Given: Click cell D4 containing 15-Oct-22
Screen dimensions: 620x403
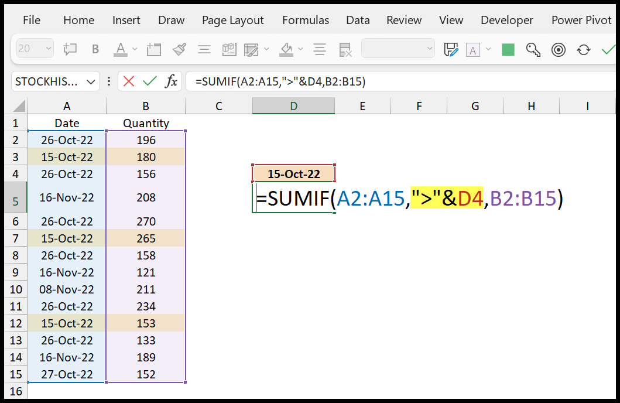Looking at the screenshot, I should [x=293, y=173].
